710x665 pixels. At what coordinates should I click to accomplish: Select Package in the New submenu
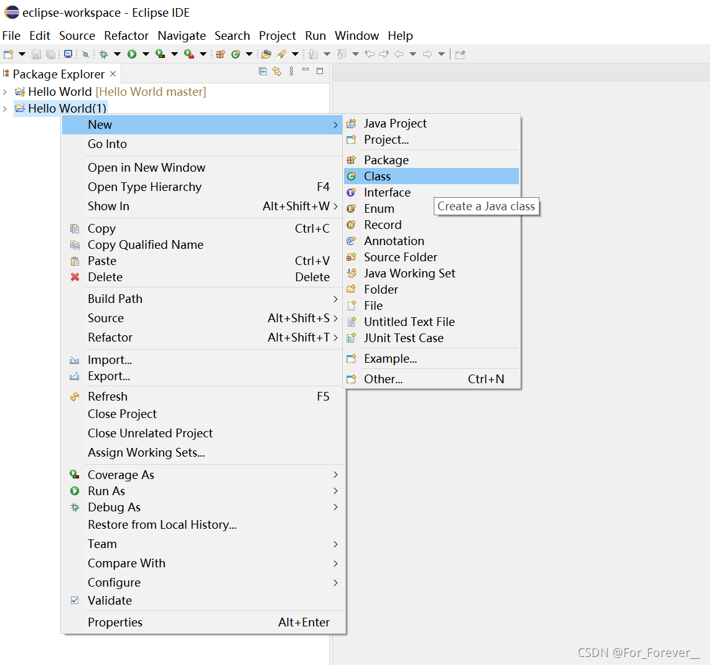[x=431, y=160]
